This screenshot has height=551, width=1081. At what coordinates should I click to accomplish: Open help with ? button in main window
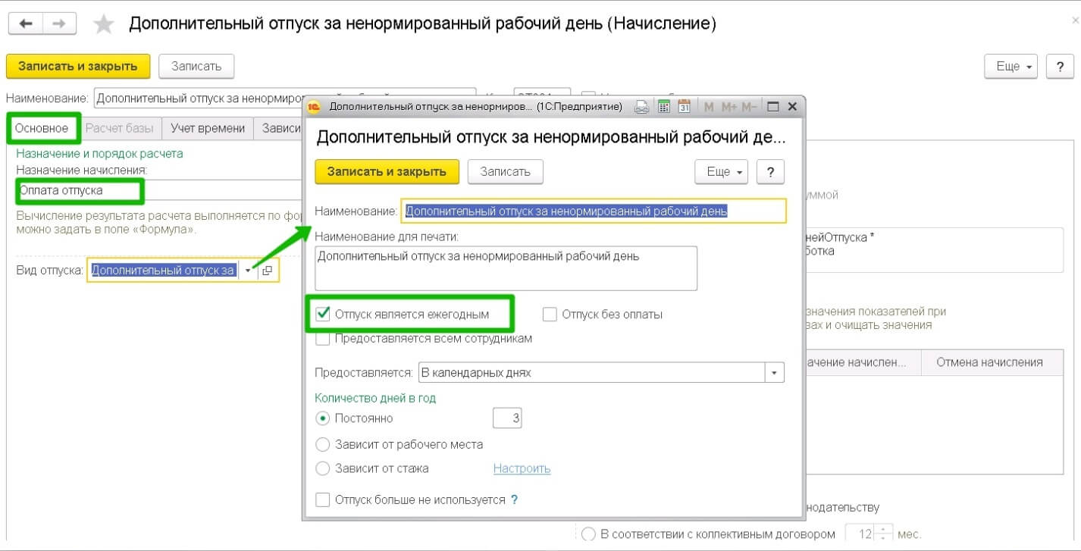[1060, 67]
